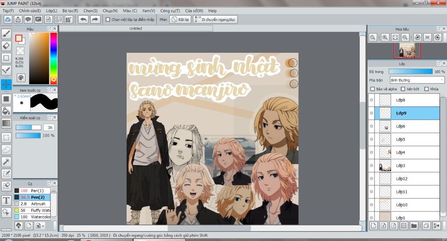
Task: Rotate canvas left in navigator
Action: tap(417, 38)
